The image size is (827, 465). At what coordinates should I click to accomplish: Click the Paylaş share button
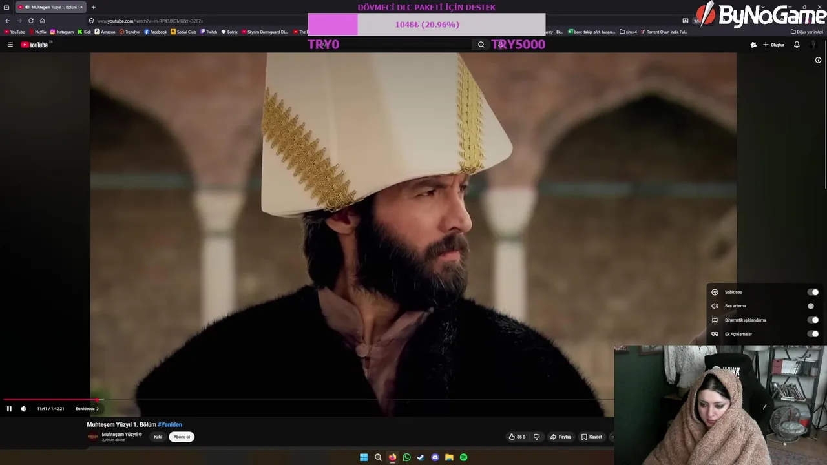click(x=560, y=437)
